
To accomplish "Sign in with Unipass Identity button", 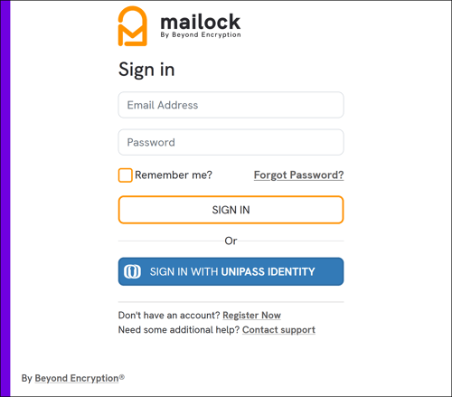I will point(231,271).
